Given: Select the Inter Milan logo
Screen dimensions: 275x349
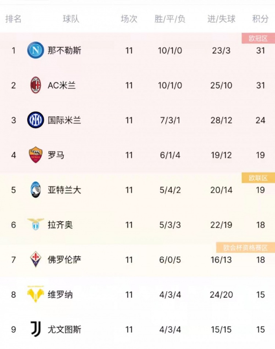Looking at the screenshot, I should [x=36, y=120].
